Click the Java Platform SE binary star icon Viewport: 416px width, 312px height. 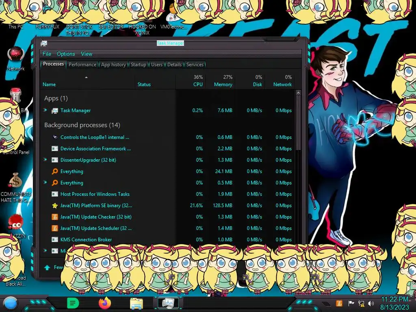point(55,205)
